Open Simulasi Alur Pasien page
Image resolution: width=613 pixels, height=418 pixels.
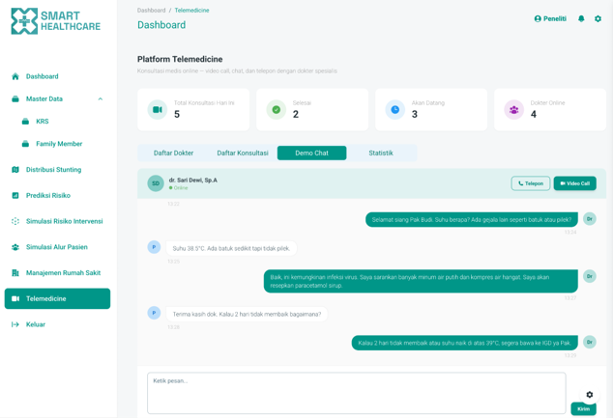pos(57,247)
